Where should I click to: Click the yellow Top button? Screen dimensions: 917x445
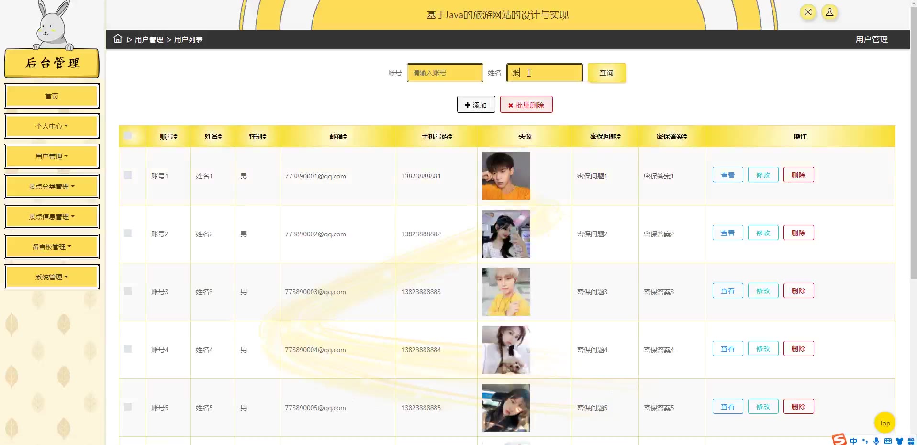point(884,423)
